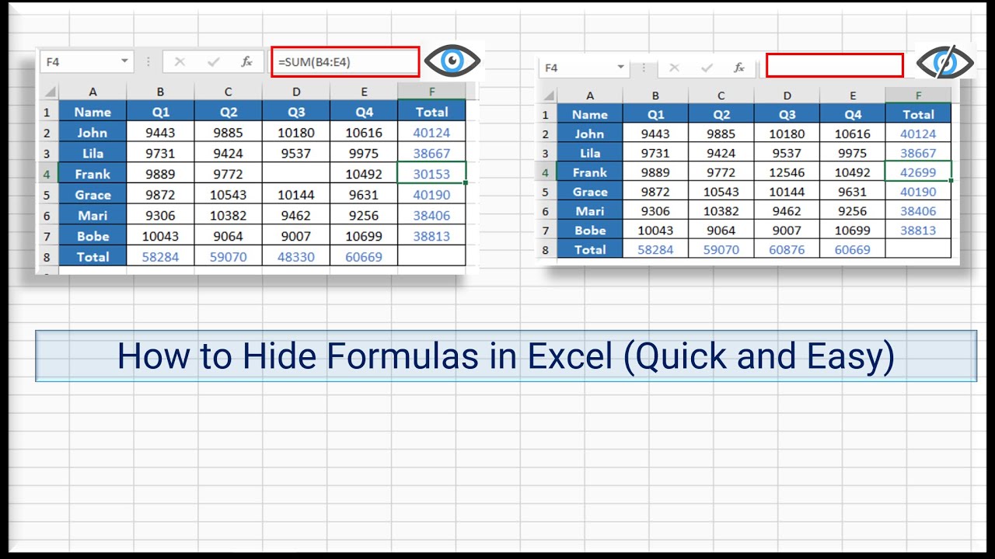Select row 6 header in the right sheet
This screenshot has width=995, height=559.
[547, 210]
